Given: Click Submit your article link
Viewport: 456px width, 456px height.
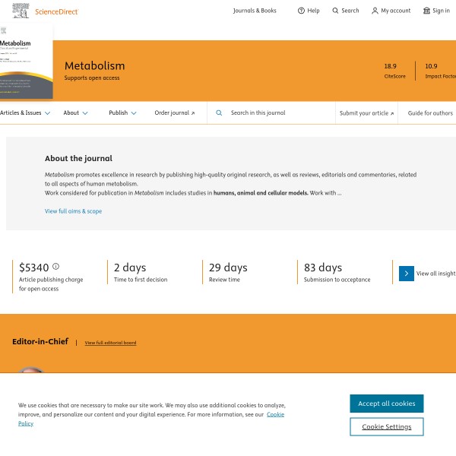Looking at the screenshot, I should coord(366,113).
